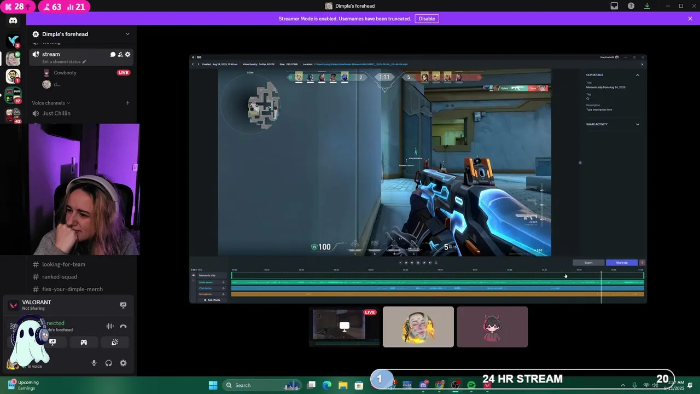700x394 pixels.
Task: Open Spotify from the taskbar
Action: (x=471, y=385)
